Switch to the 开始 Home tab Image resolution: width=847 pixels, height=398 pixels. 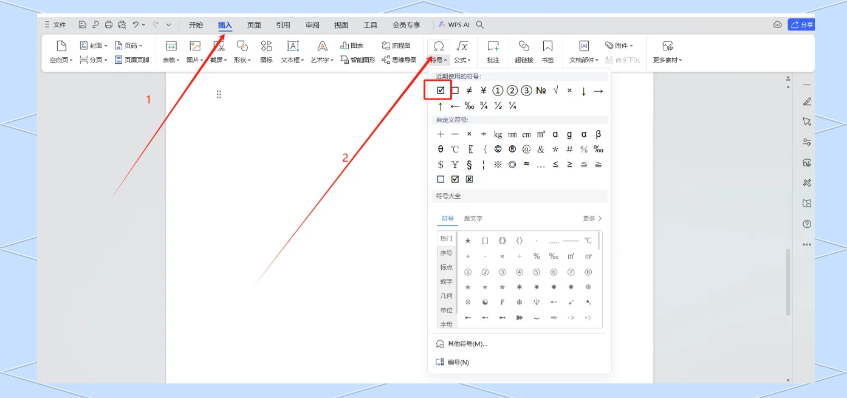pyautogui.click(x=196, y=25)
